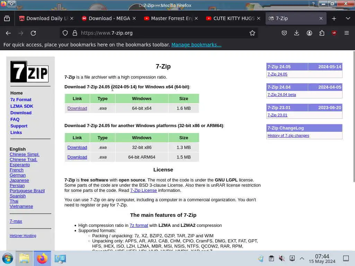
Task: Switch language to Japanese
Action: point(19,180)
